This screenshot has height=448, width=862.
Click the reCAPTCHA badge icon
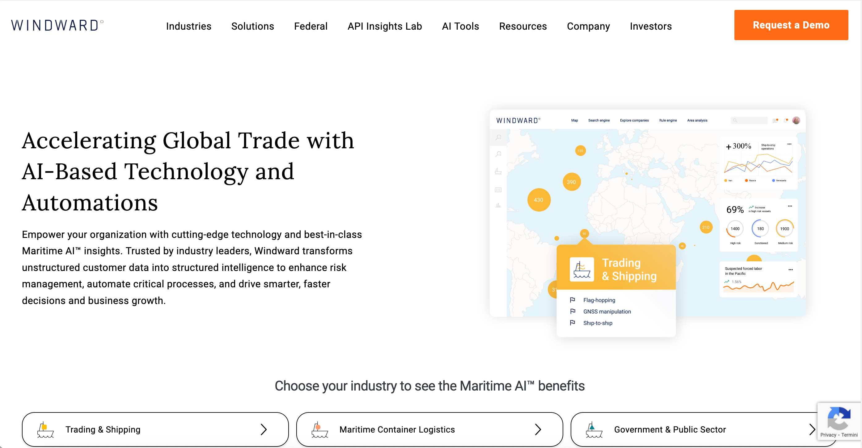click(839, 418)
